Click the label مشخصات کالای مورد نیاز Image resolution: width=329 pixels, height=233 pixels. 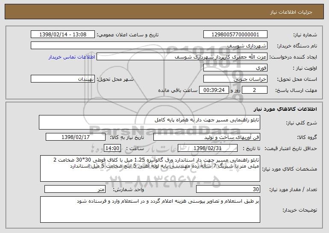290,169
